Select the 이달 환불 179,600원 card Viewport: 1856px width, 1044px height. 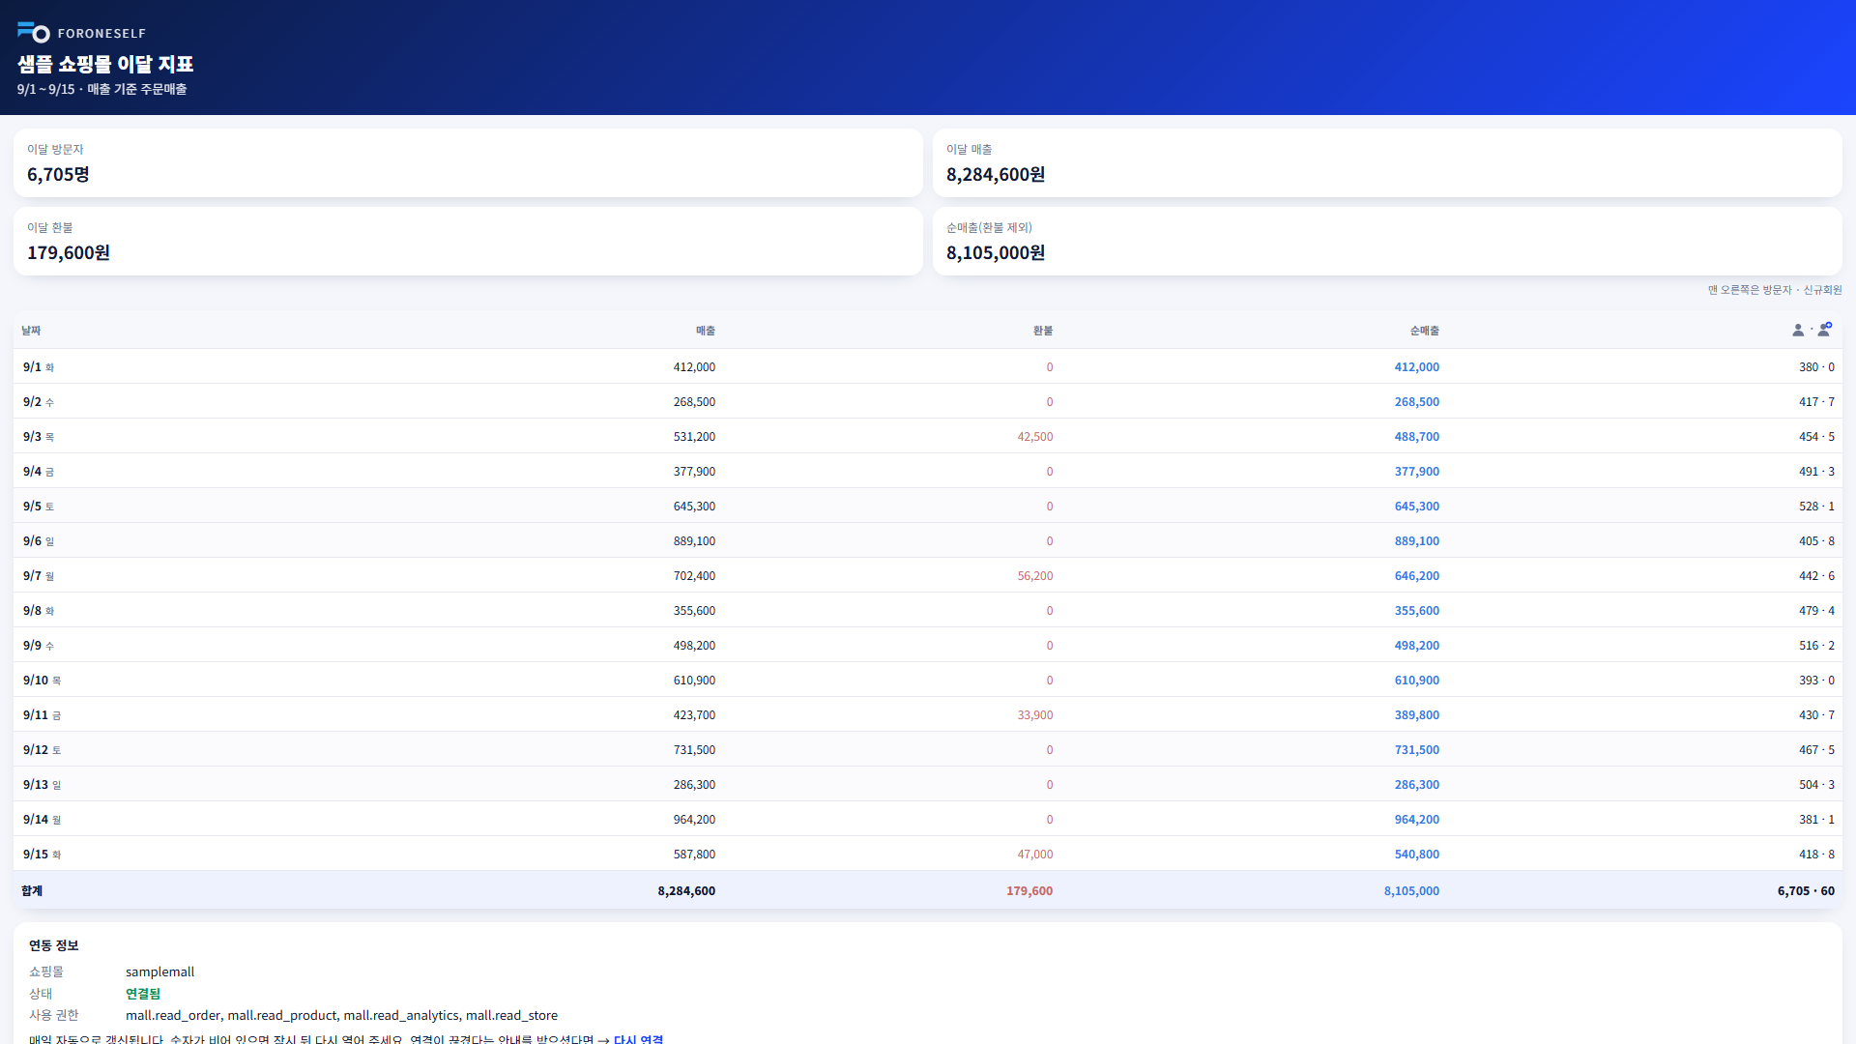coord(468,242)
